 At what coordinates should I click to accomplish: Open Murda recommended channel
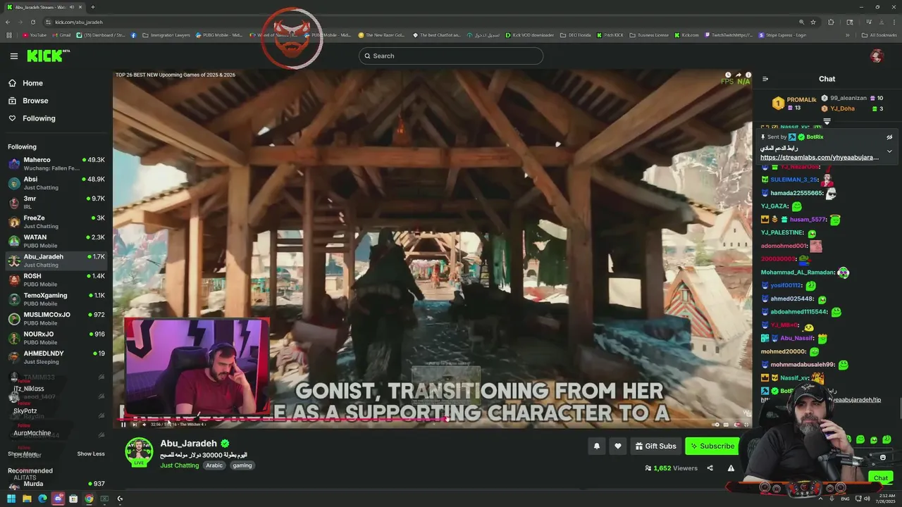point(56,484)
